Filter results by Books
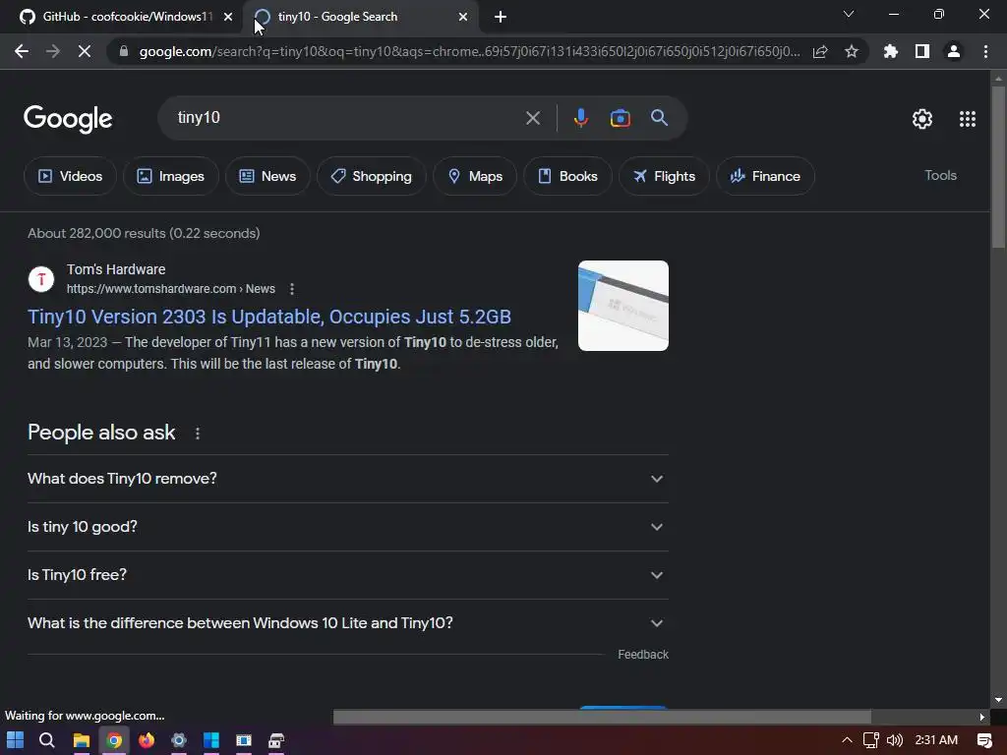 (567, 176)
